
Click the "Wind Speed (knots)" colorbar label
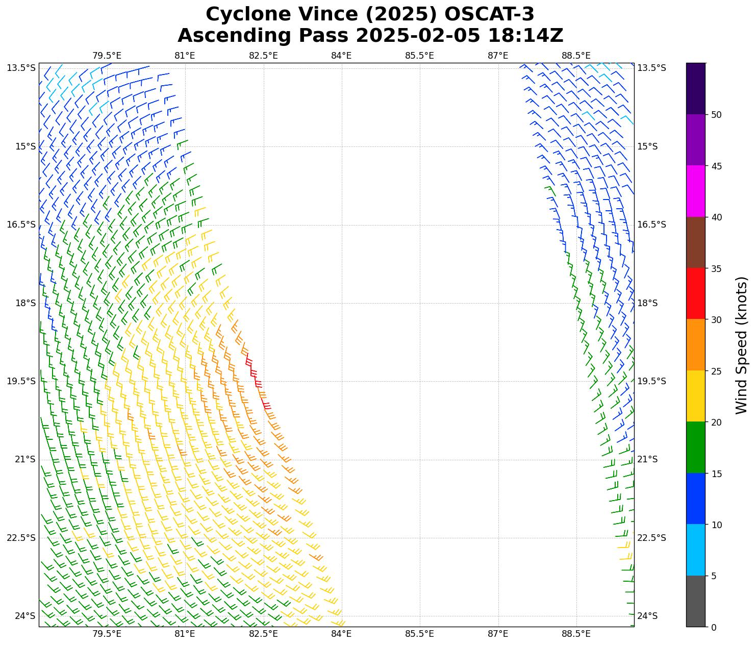tap(741, 345)
